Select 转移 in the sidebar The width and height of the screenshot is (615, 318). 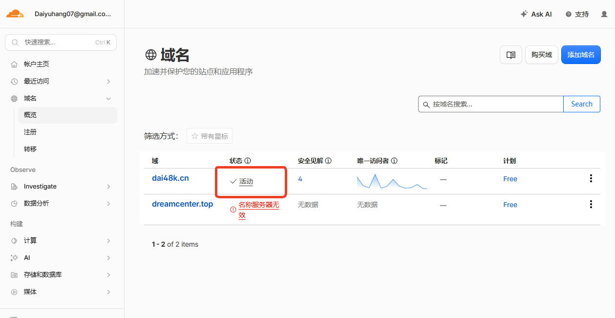tap(67, 149)
